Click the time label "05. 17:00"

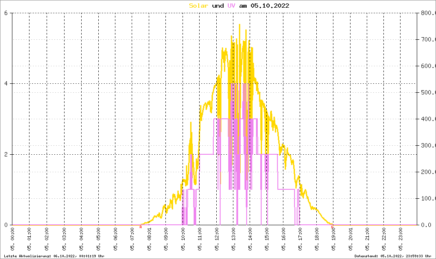click(300, 239)
